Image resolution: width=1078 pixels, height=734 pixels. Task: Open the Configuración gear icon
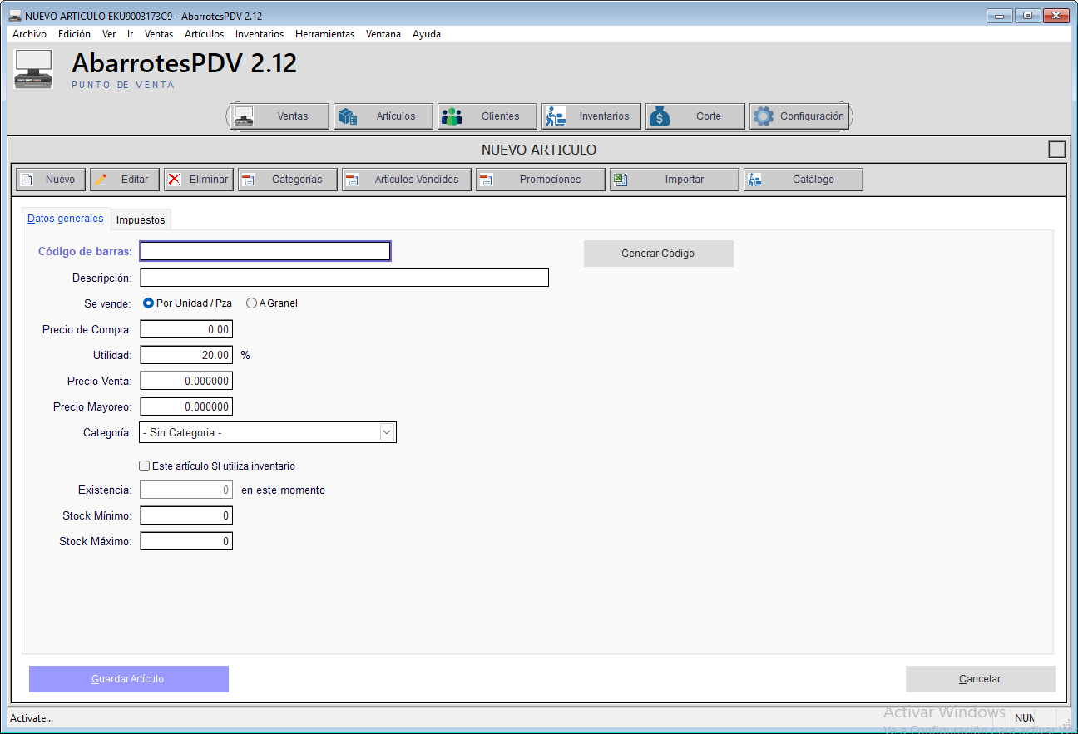click(x=763, y=116)
